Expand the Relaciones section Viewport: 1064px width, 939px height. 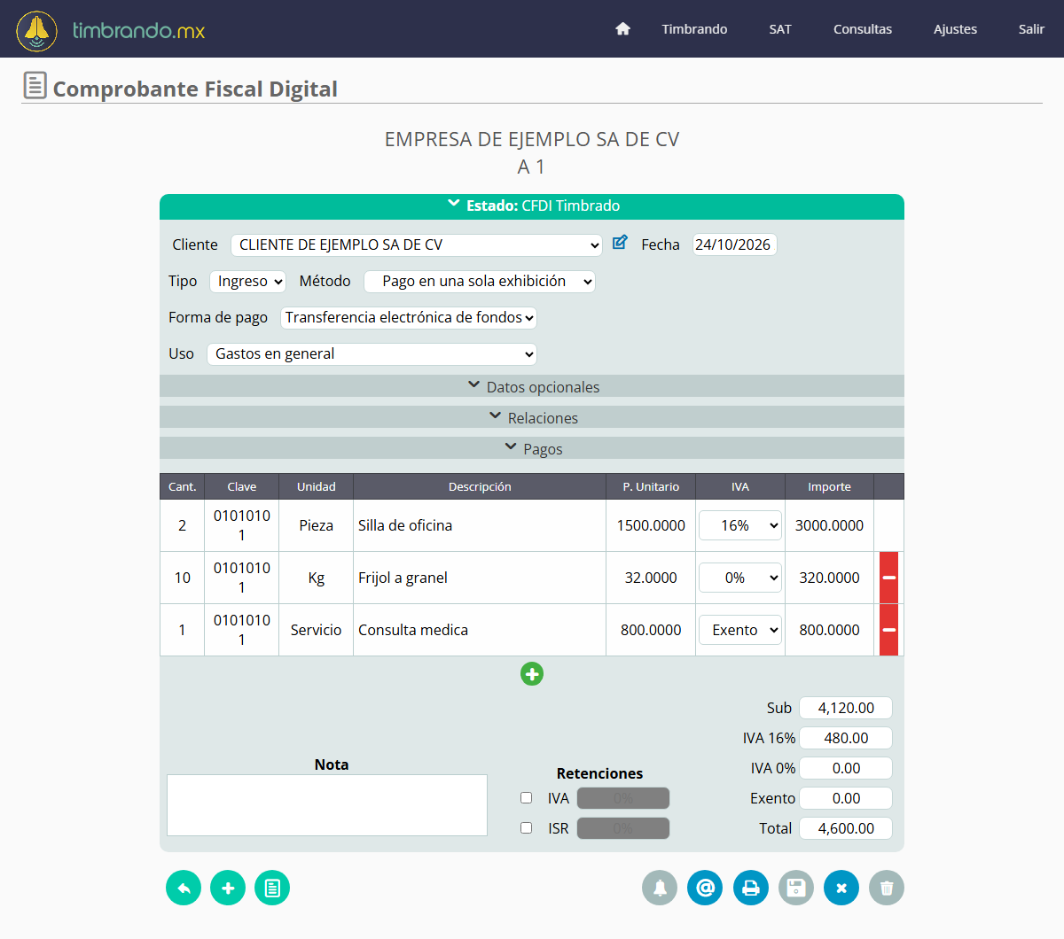(532, 417)
